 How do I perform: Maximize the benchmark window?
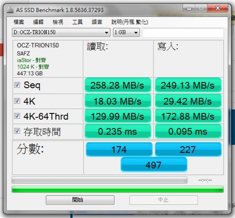pos(201,8)
